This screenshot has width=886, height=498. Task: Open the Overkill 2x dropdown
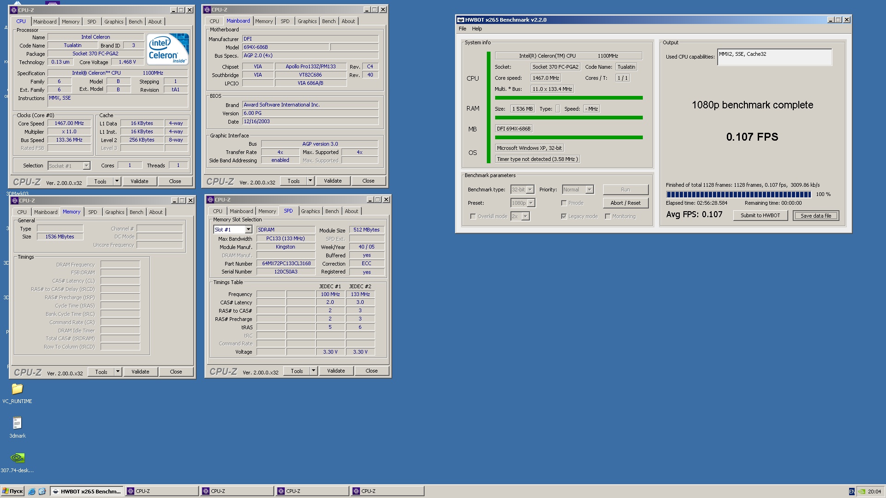pyautogui.click(x=525, y=216)
